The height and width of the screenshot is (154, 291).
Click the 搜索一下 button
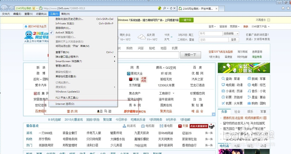190,55
